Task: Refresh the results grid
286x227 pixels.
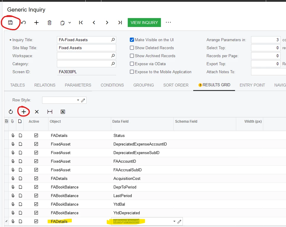Action: pyautogui.click(x=11, y=112)
